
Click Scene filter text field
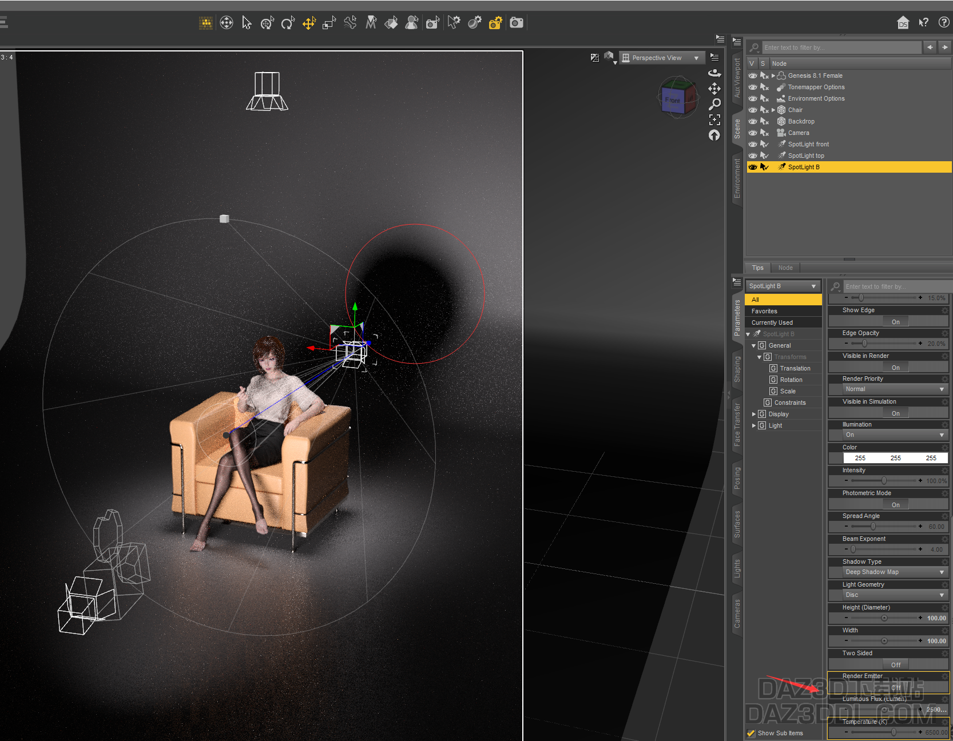(841, 47)
